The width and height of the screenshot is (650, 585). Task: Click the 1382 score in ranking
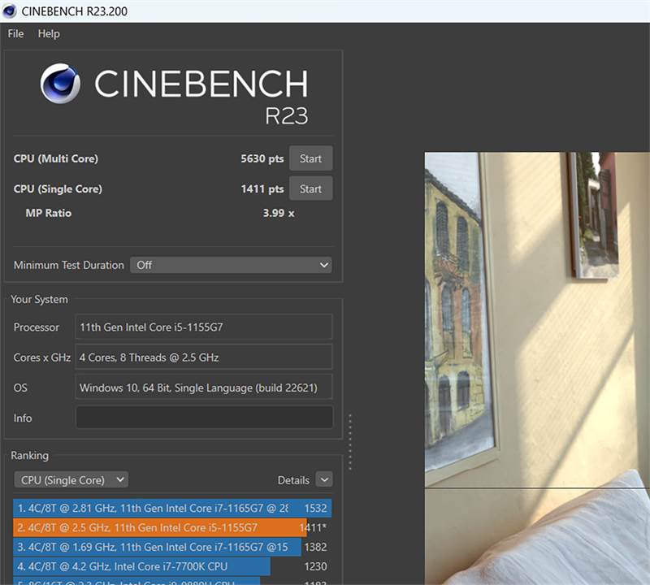315,548
